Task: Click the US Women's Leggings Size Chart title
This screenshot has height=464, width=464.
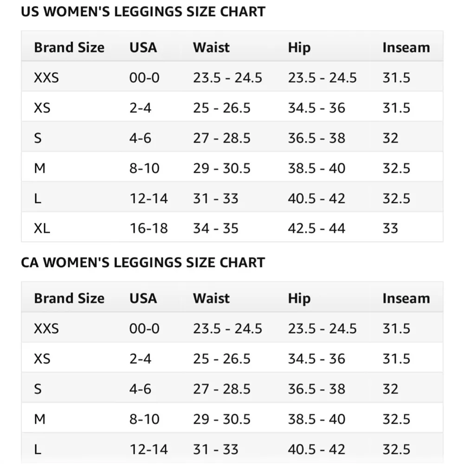Action: 143,12
